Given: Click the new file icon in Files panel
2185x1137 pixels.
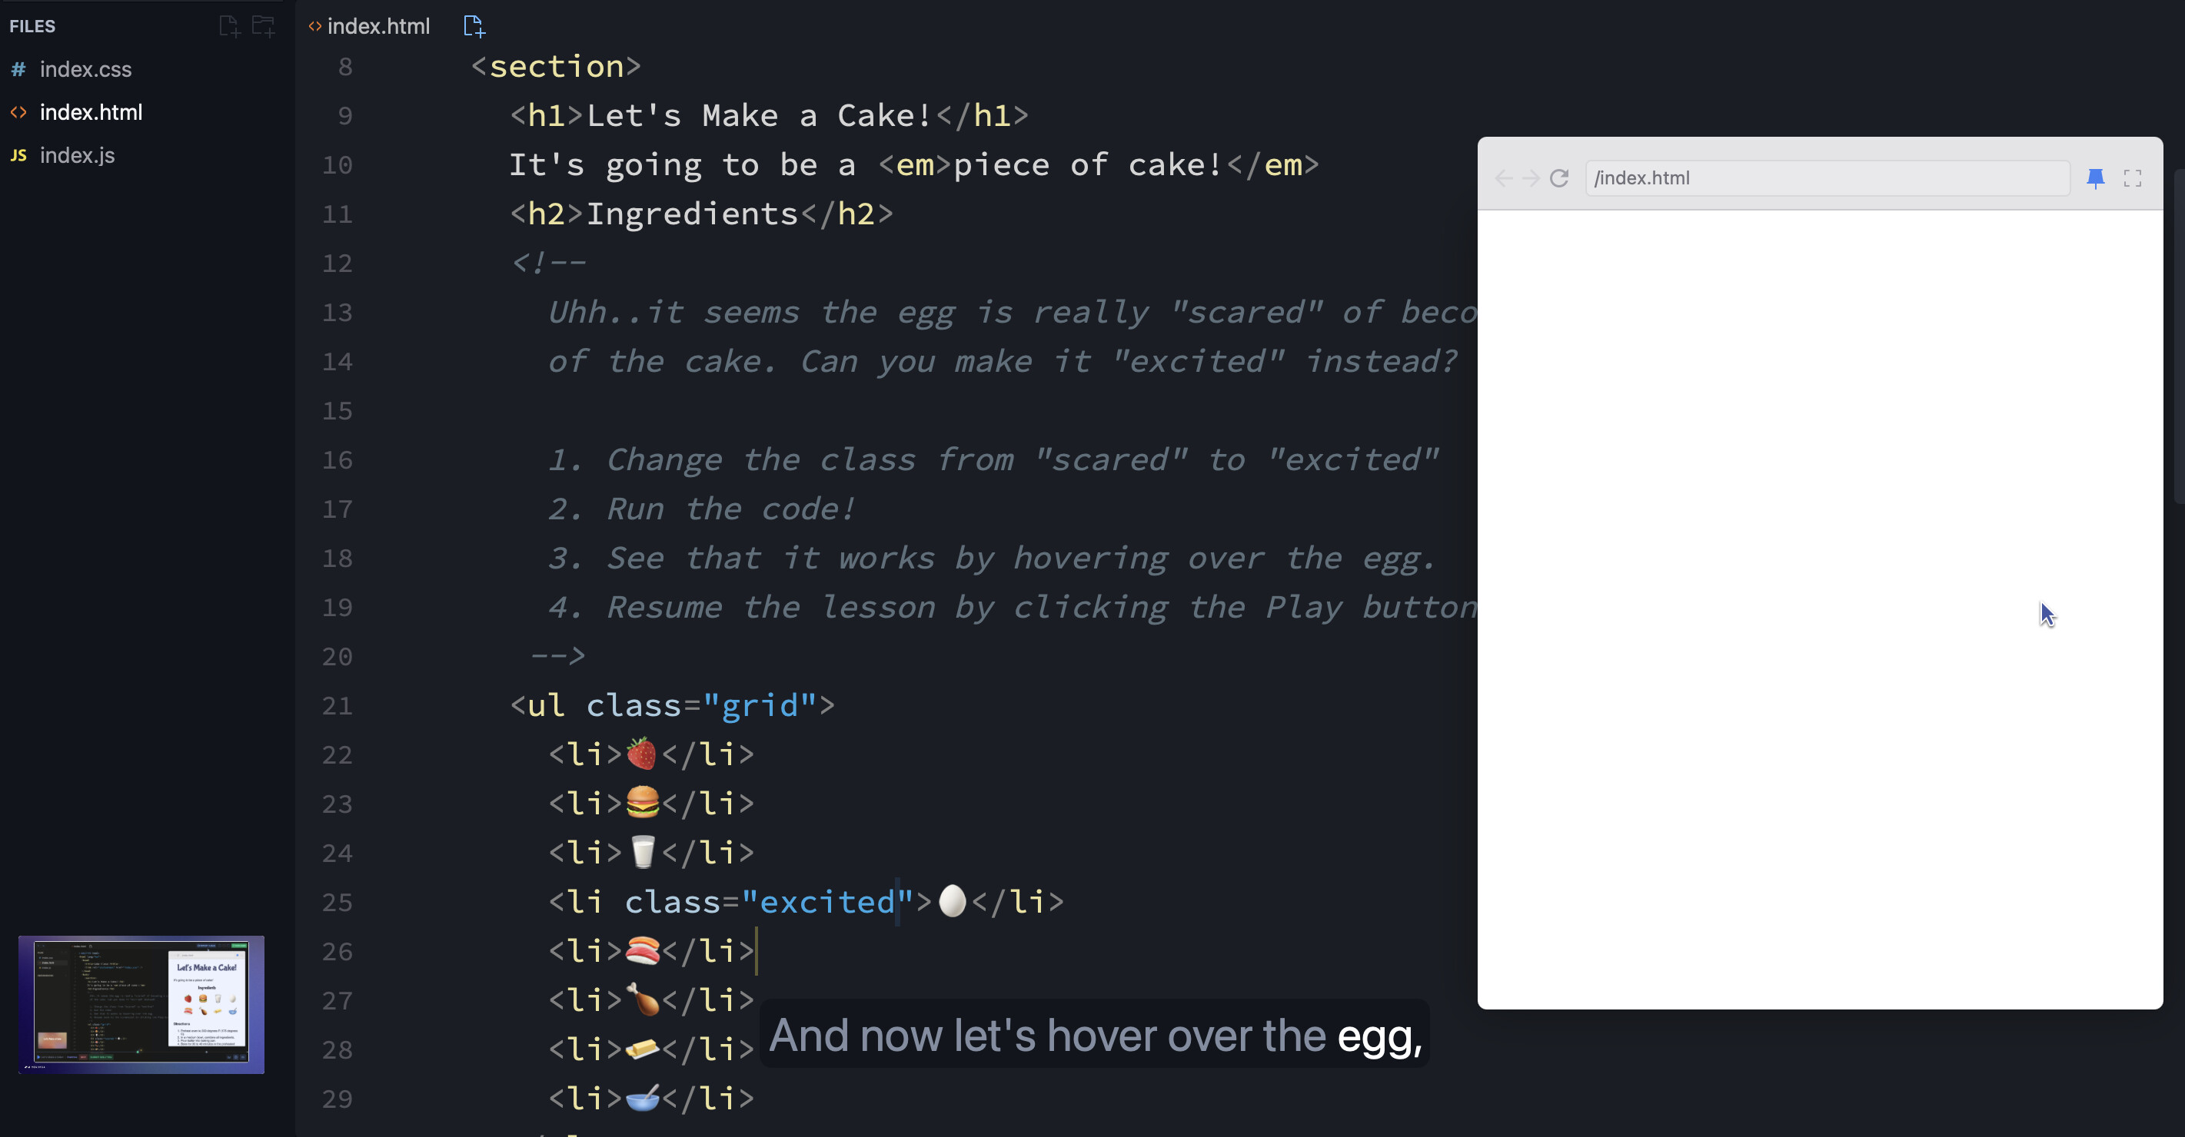Looking at the screenshot, I should pyautogui.click(x=229, y=26).
